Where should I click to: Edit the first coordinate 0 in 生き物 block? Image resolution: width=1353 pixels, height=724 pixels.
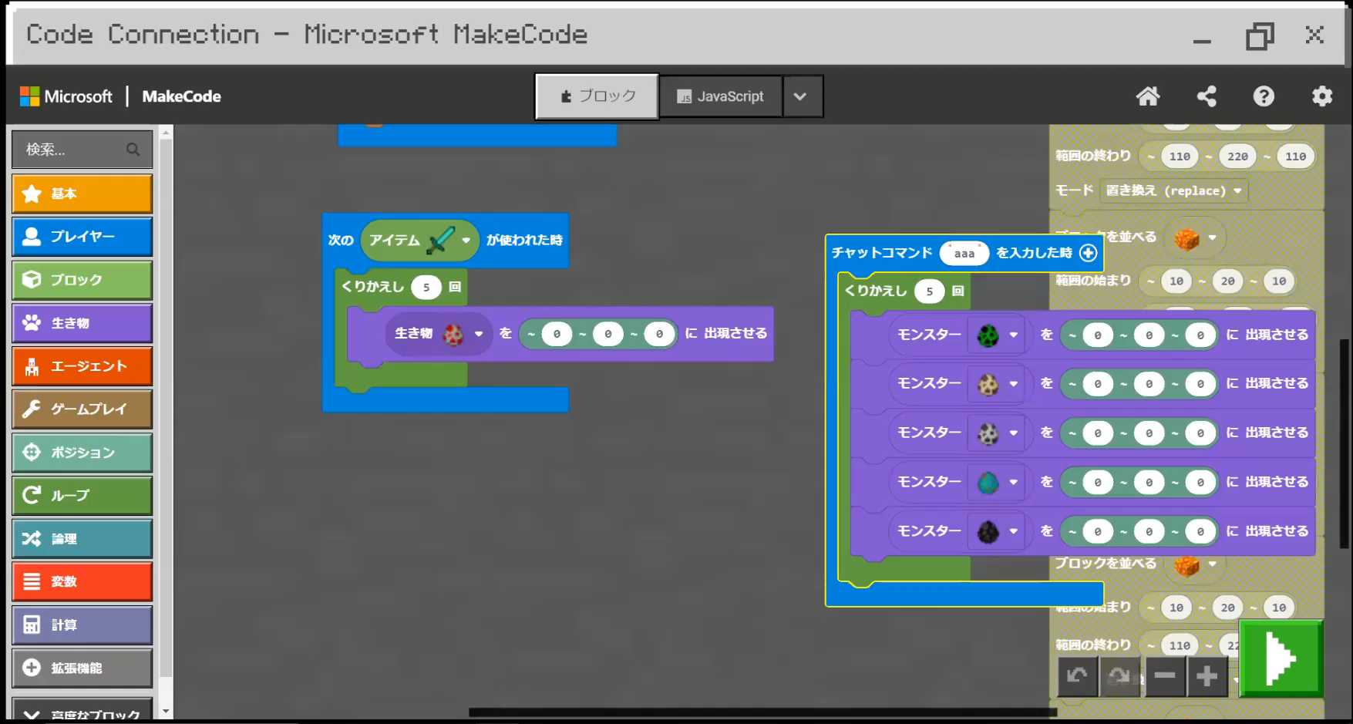pyautogui.click(x=557, y=334)
